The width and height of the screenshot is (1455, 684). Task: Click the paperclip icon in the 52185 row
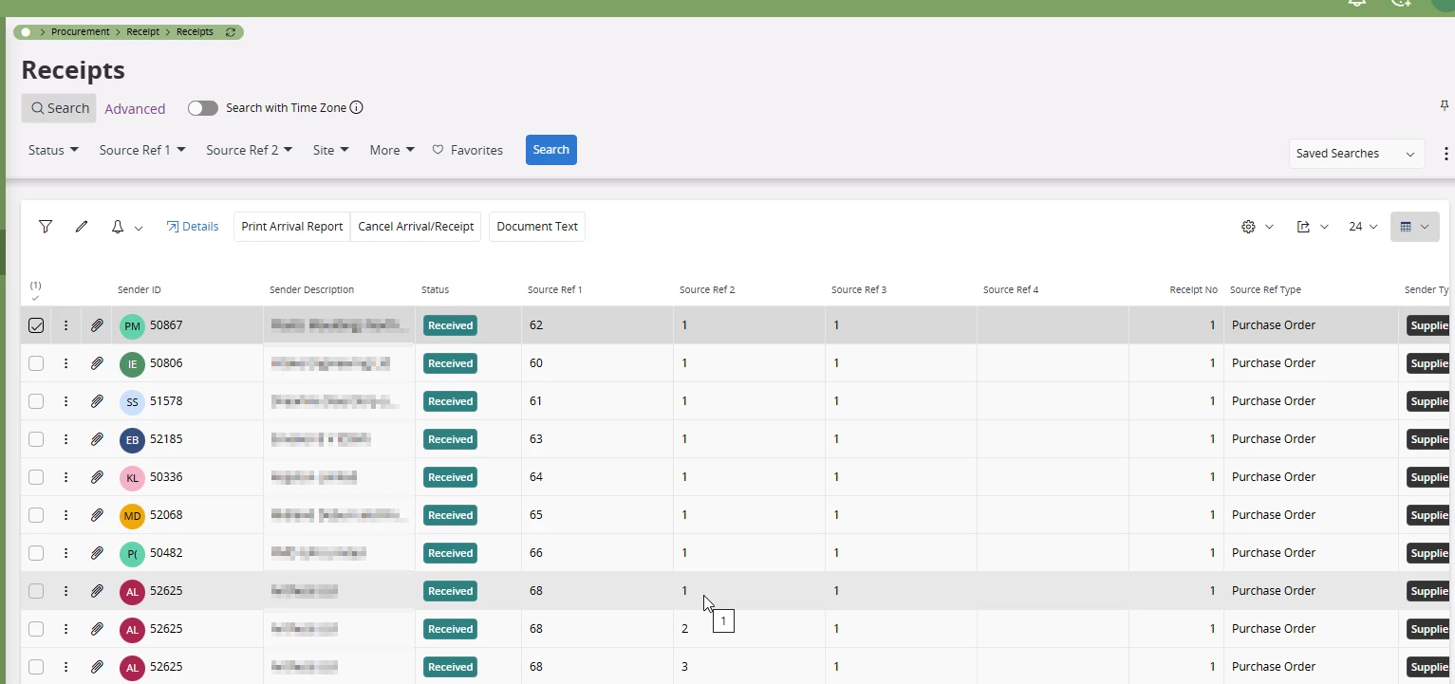[97, 439]
